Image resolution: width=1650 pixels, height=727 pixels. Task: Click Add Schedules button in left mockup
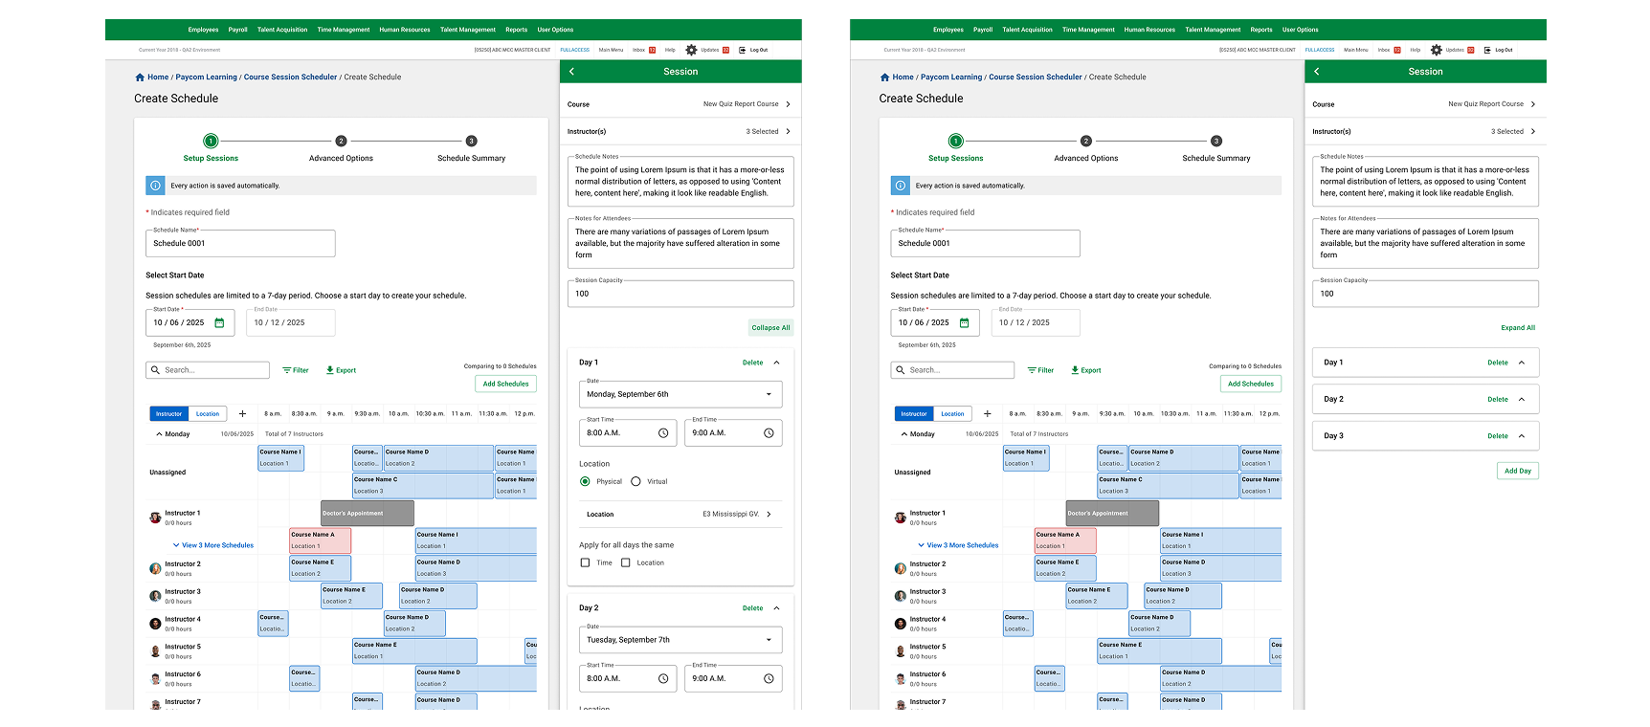click(505, 384)
